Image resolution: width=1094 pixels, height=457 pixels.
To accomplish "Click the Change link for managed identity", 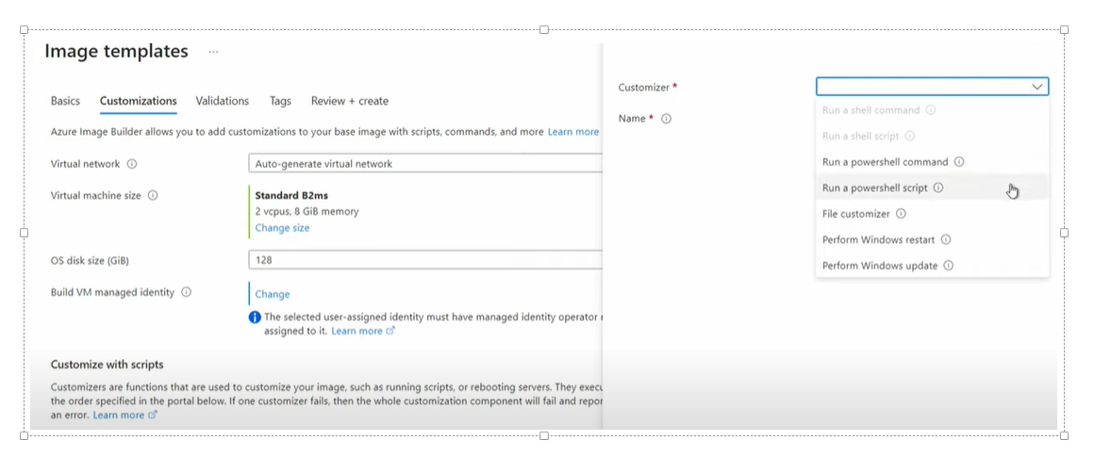I will (x=273, y=294).
